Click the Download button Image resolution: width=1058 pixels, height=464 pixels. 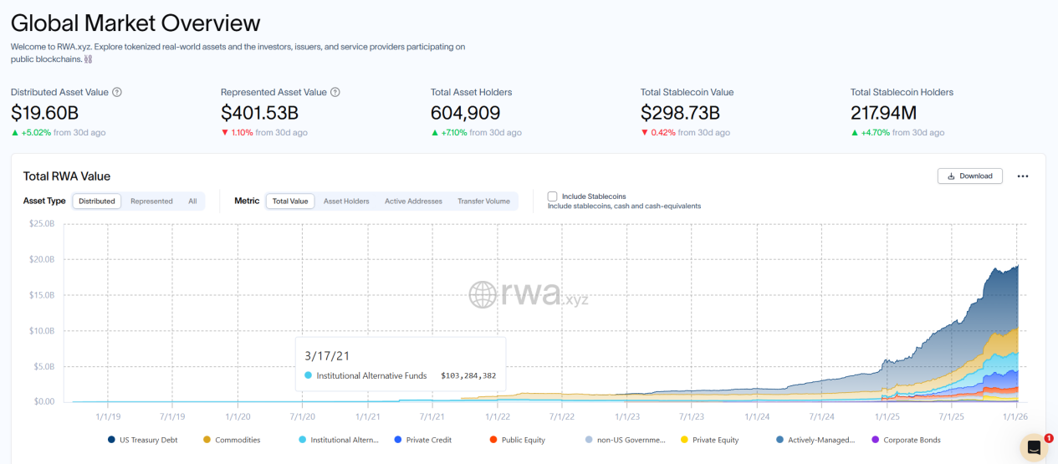[x=969, y=176]
